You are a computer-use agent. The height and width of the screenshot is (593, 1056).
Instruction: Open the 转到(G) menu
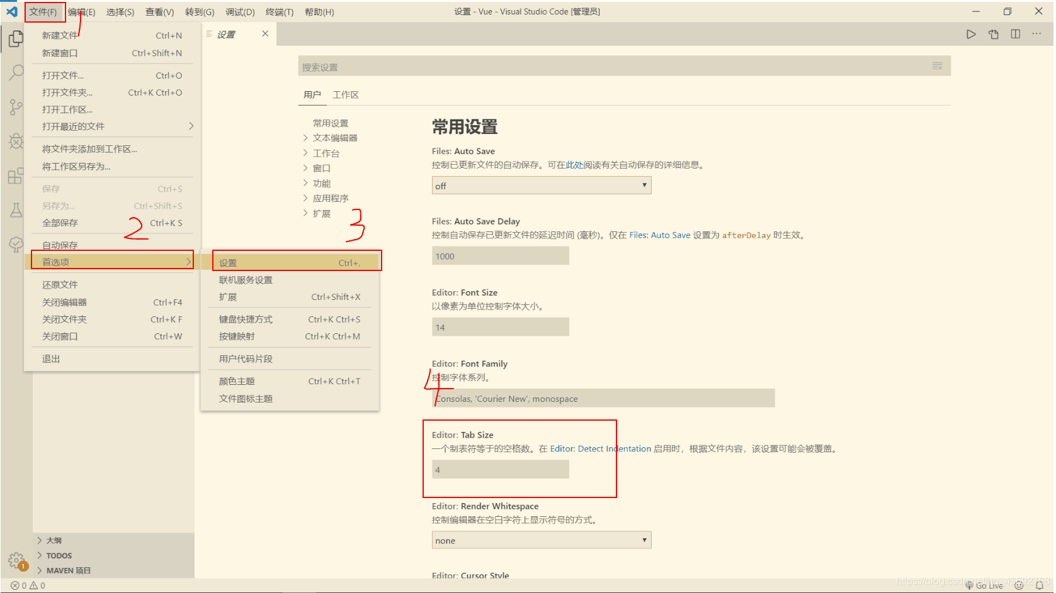(x=200, y=12)
